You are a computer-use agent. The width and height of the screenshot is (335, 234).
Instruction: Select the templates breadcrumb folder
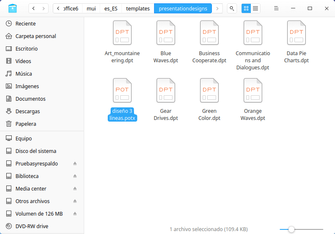click(x=138, y=8)
